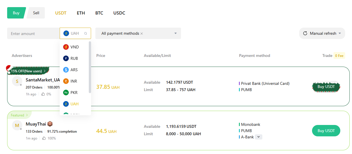Click the Manual refresh circular arrow icon
The width and height of the screenshot is (352, 154).
[x=305, y=33]
